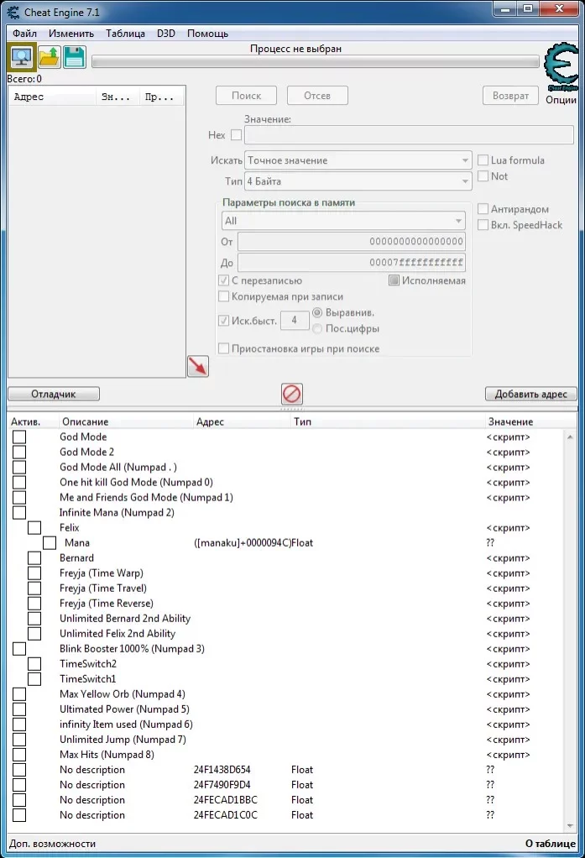Copy selected addresses with red arrow icon
Viewport: 585px width, 858px height.
coord(197,366)
